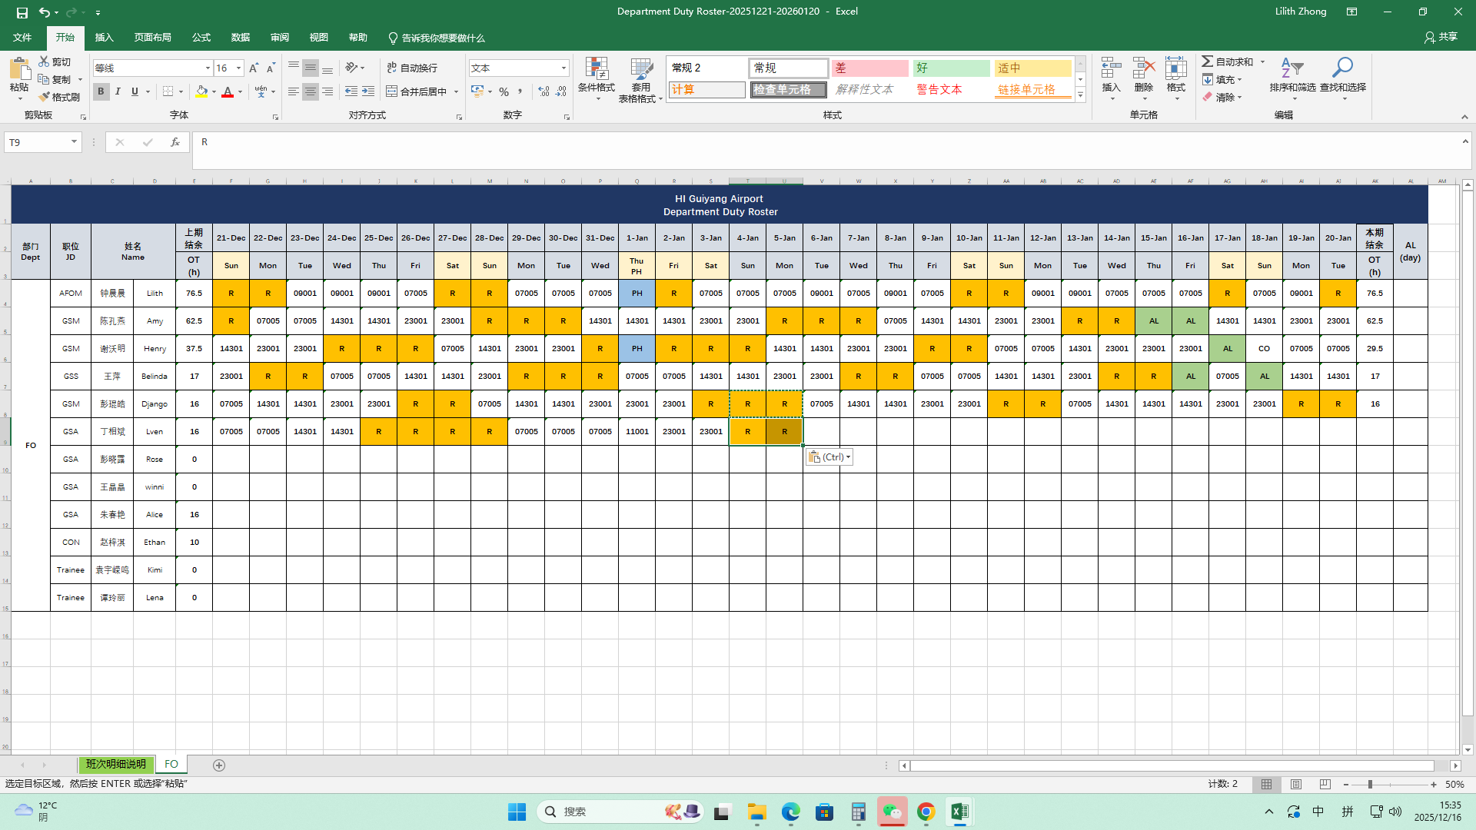Open the font size dropdown
The width and height of the screenshot is (1476, 830).
(238, 68)
